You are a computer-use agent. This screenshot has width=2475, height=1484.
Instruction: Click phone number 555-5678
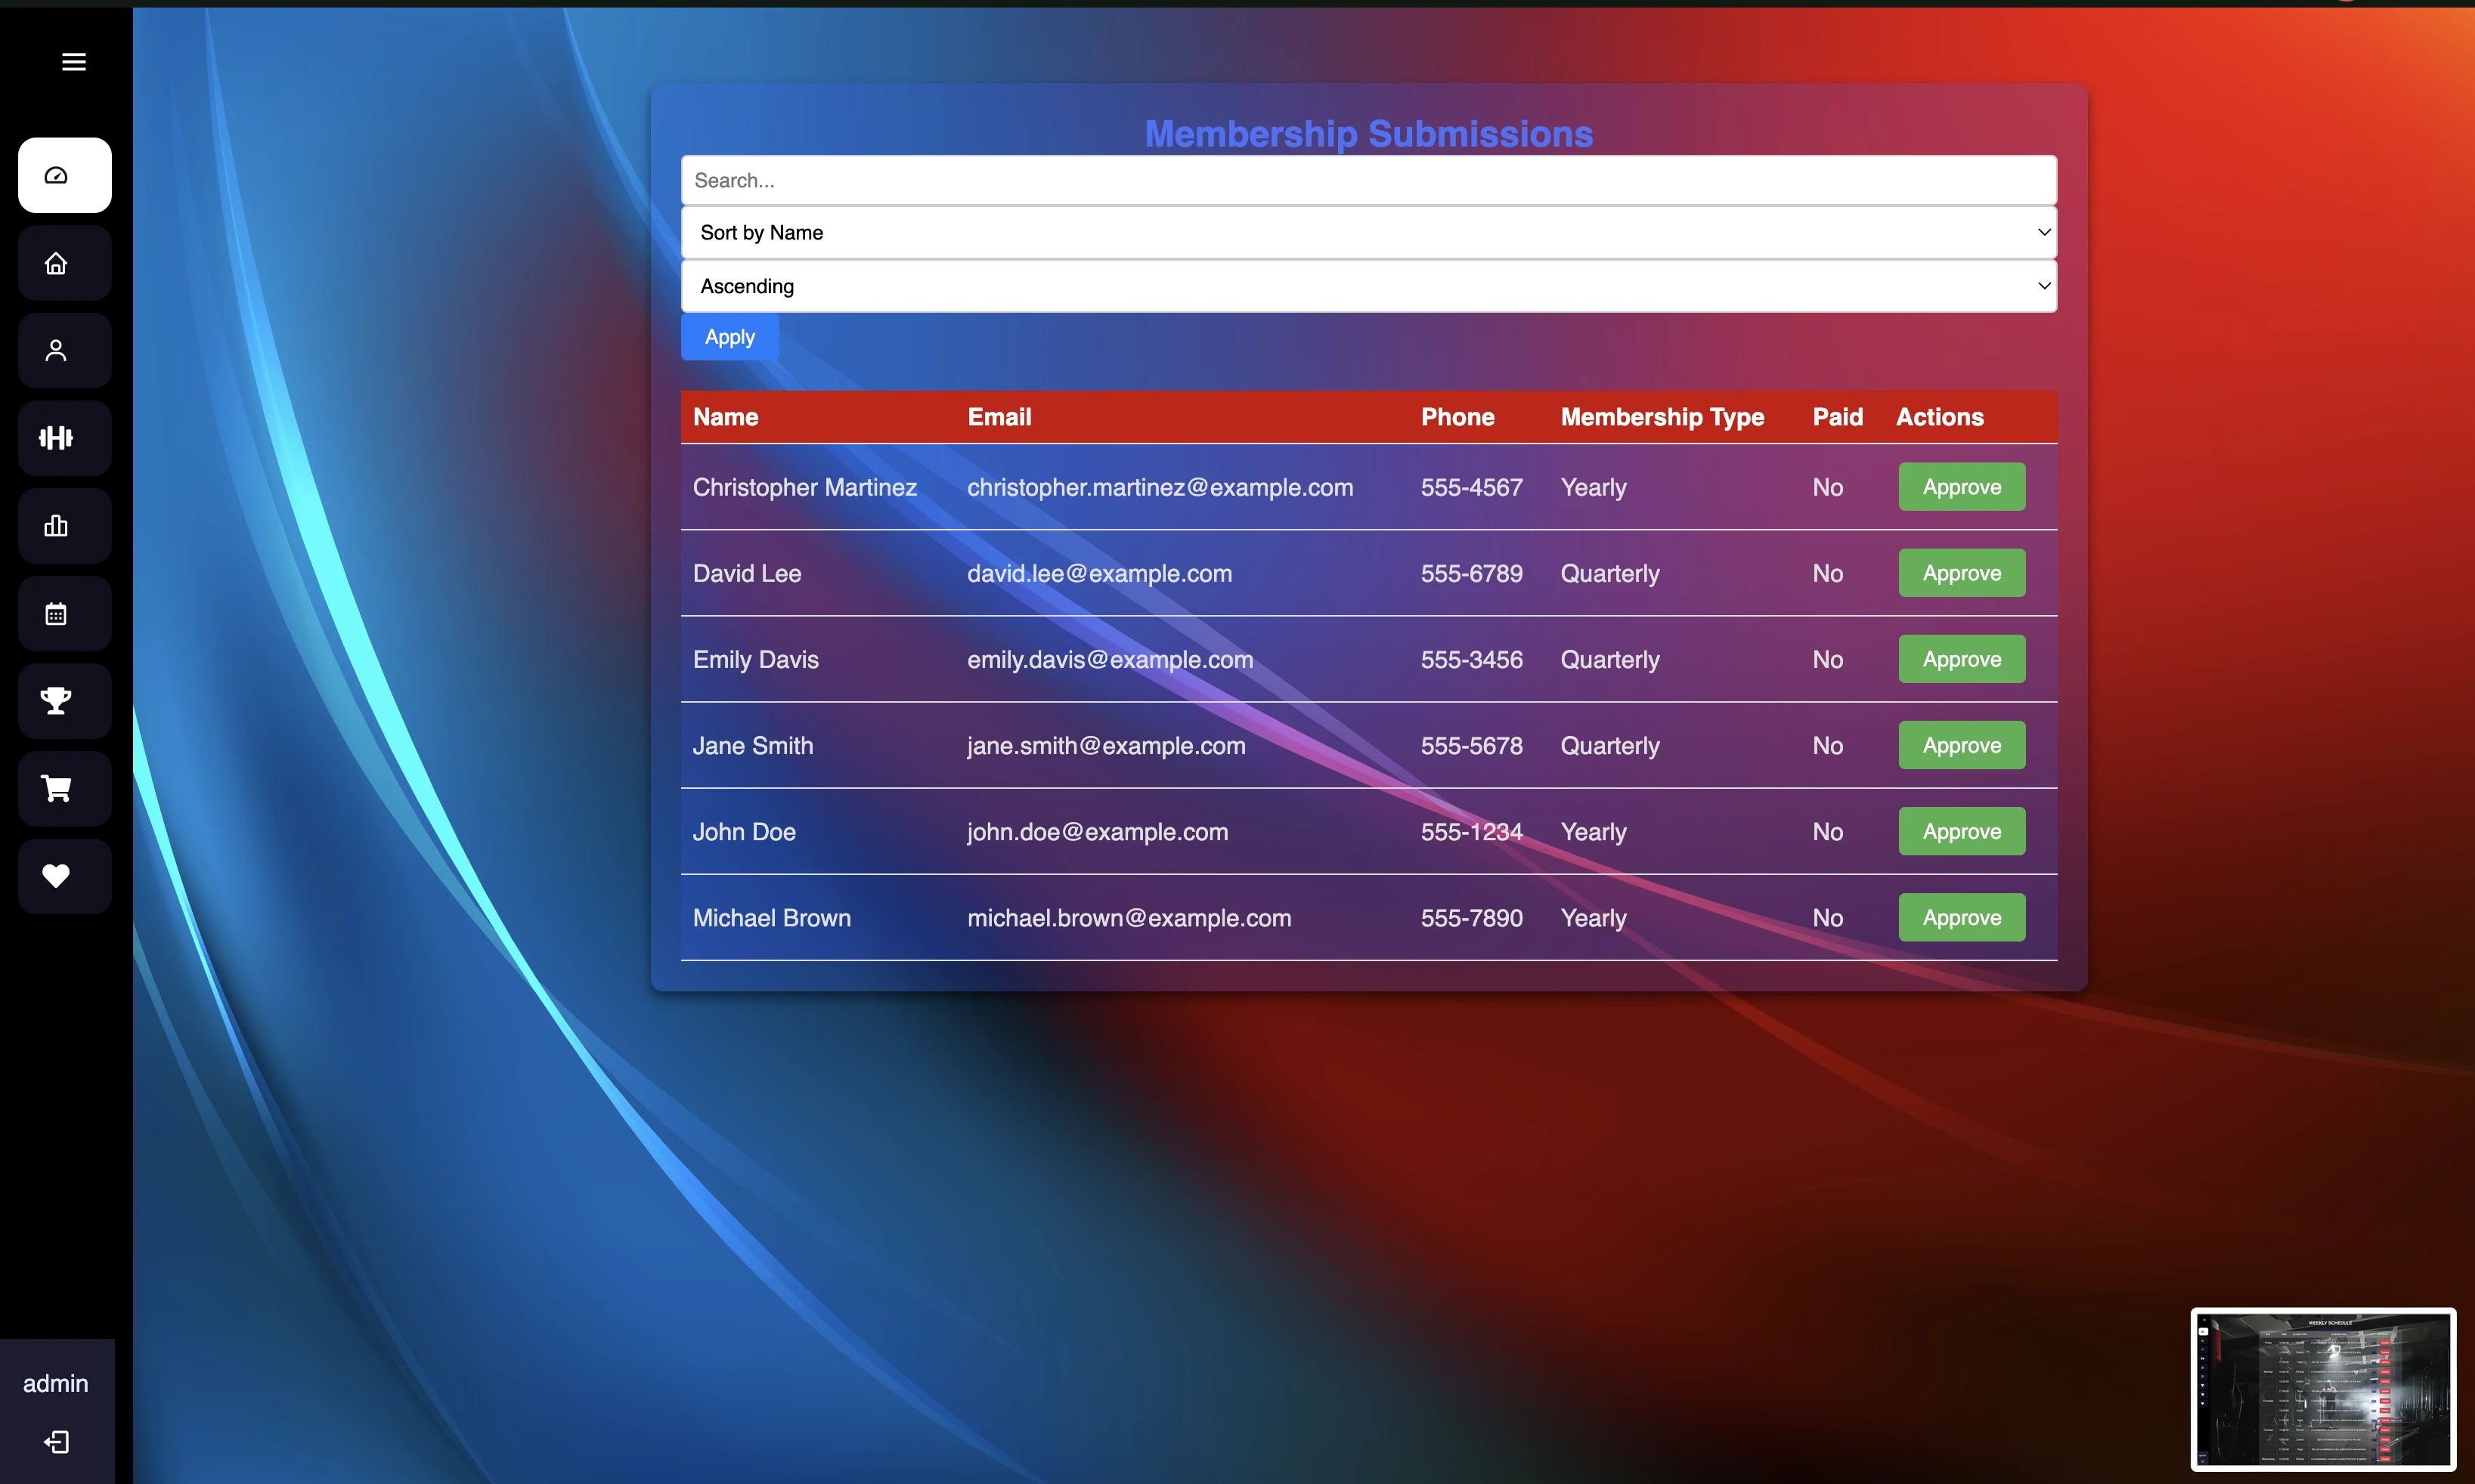(x=1472, y=745)
